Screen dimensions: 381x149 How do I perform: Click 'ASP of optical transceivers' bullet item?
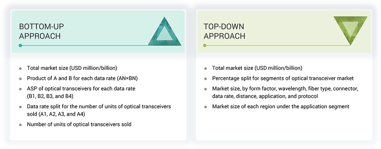point(81,91)
